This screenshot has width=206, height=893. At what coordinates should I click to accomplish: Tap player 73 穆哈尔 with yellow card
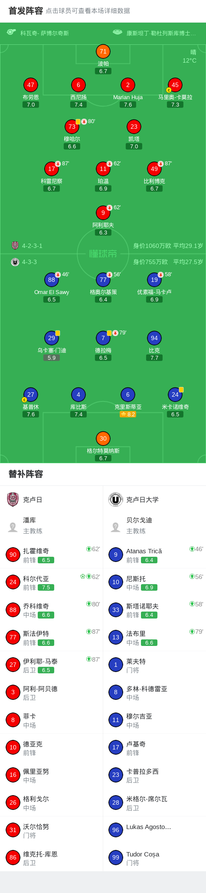(72, 127)
